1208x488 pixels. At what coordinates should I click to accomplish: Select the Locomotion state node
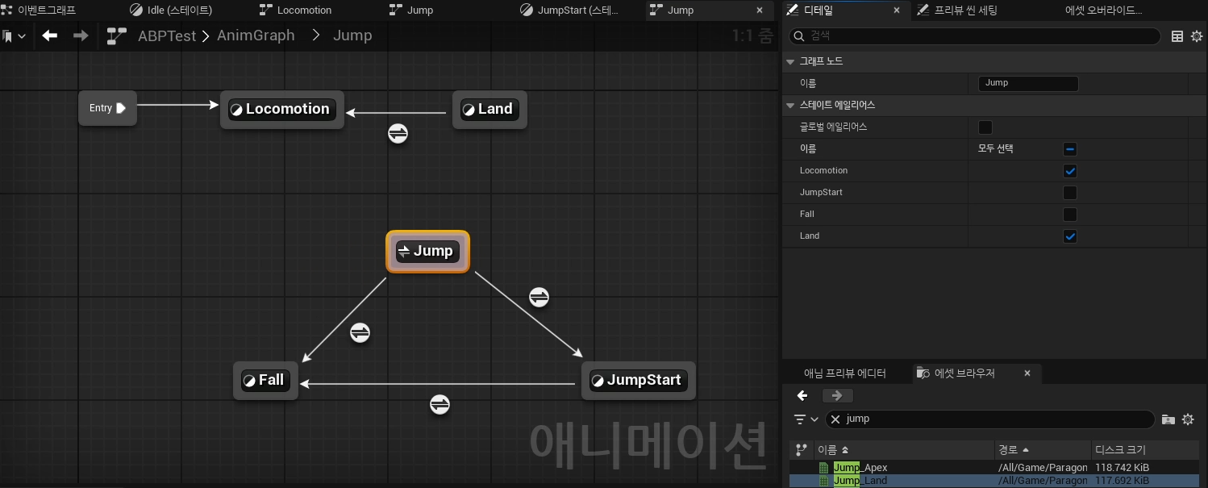pyautogui.click(x=281, y=109)
